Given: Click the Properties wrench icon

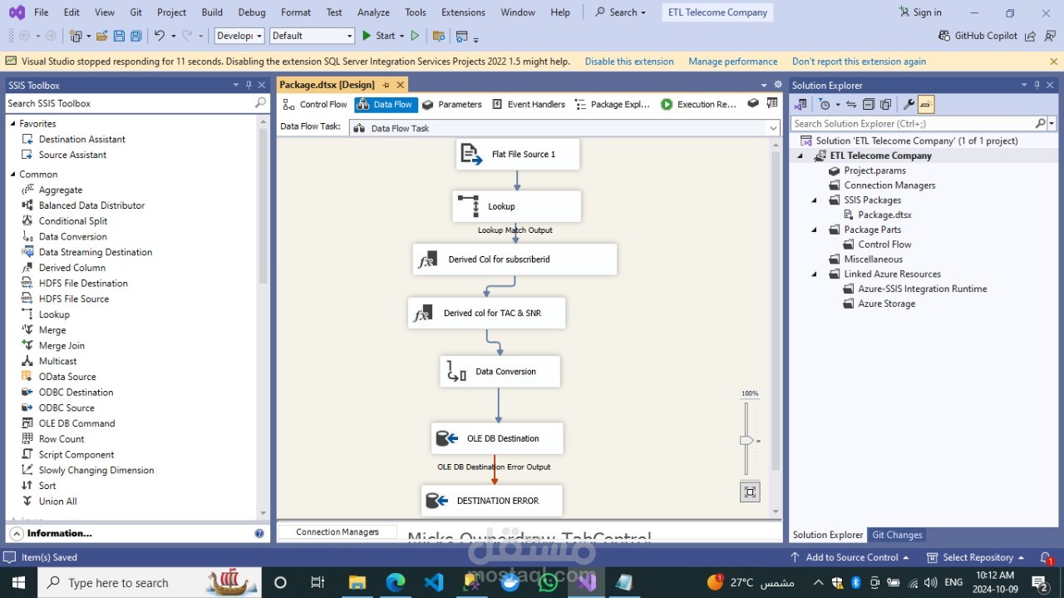Looking at the screenshot, I should 909,104.
